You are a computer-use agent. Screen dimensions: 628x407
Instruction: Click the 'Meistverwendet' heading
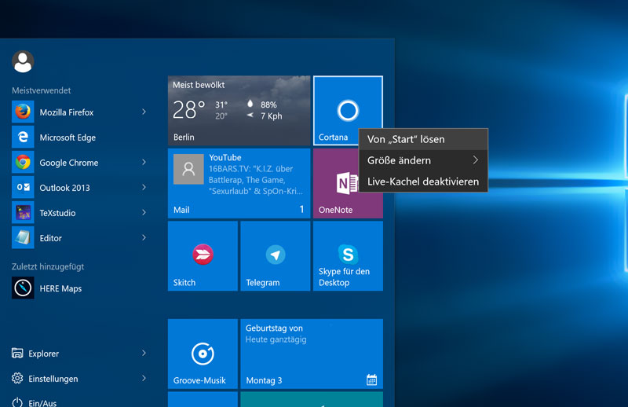[x=42, y=90]
